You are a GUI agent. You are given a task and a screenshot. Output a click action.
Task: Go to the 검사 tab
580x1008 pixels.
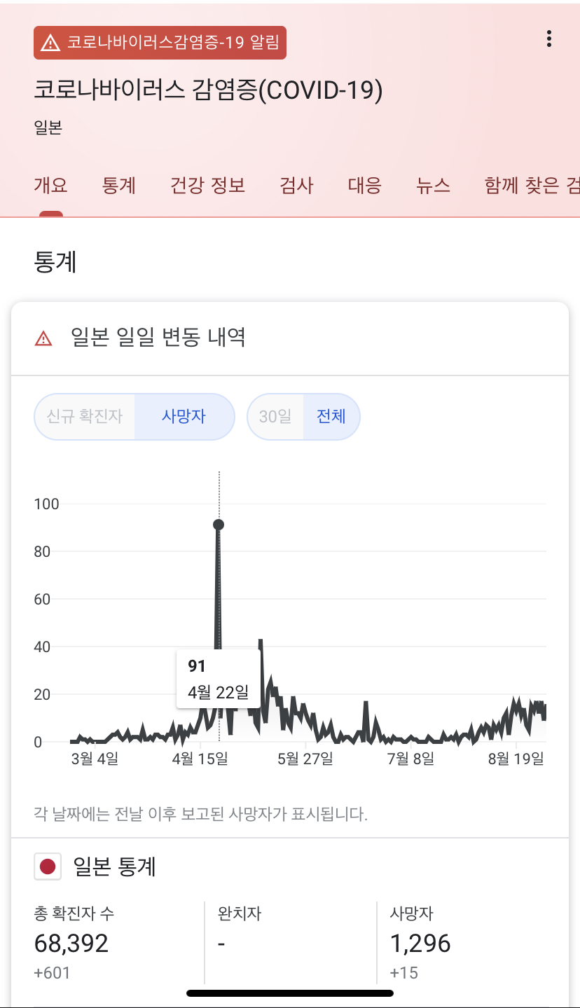(x=296, y=186)
